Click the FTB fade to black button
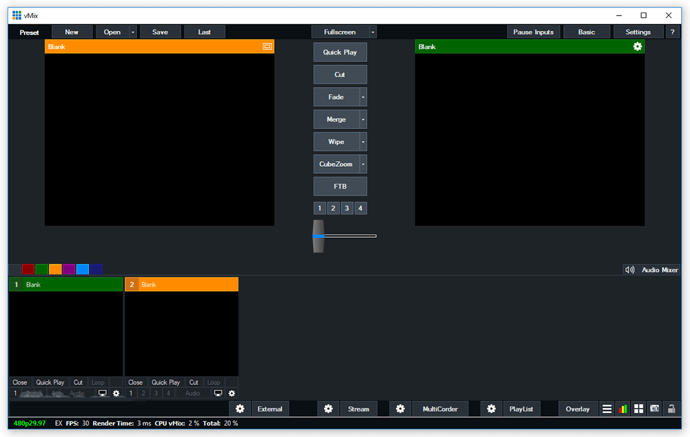Viewport: 690px width, 437px height. pyautogui.click(x=340, y=186)
